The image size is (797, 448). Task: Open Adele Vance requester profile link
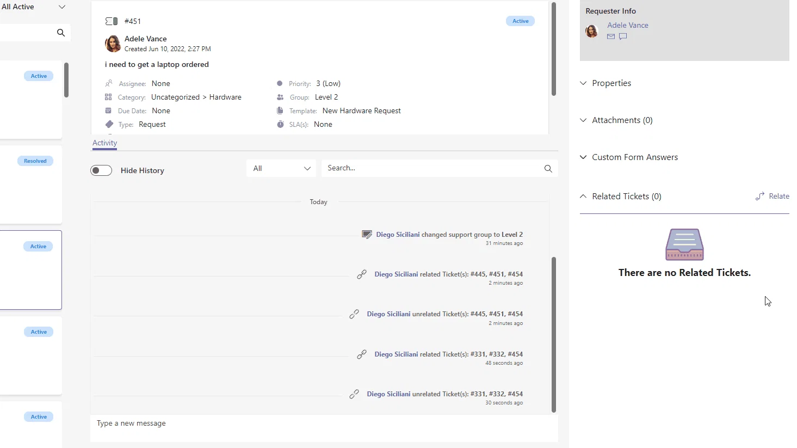628,25
